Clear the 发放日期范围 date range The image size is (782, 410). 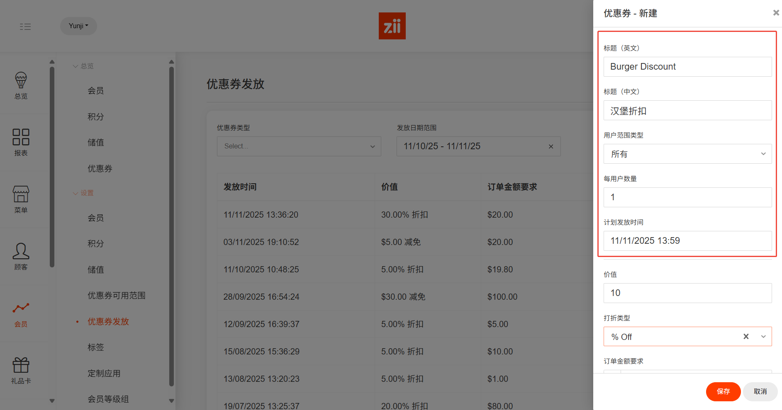tap(551, 146)
